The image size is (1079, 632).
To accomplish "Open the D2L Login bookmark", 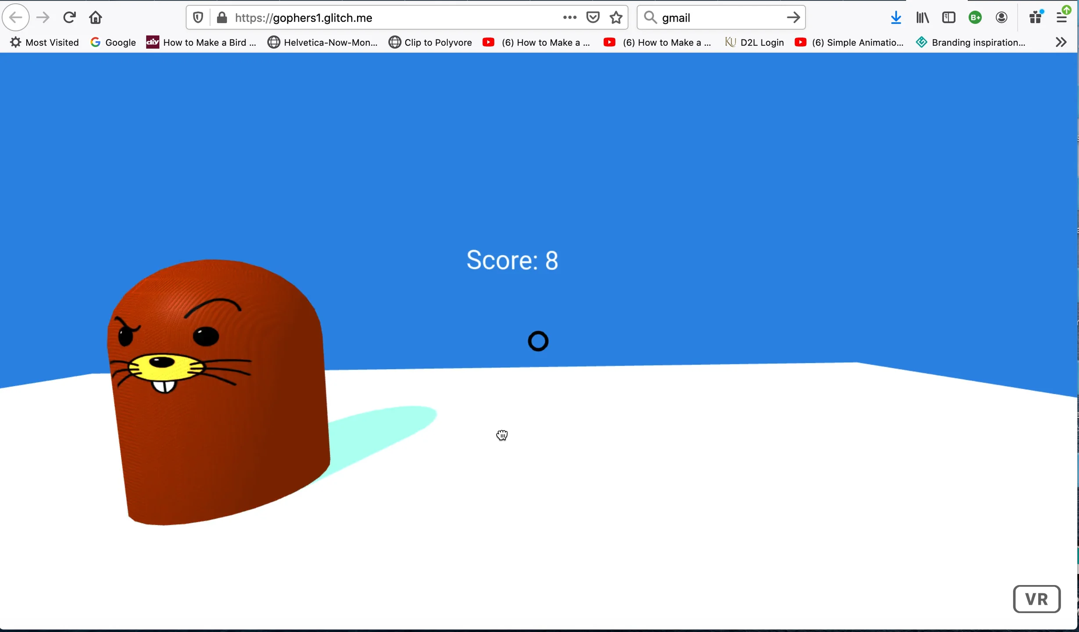I will (x=762, y=42).
